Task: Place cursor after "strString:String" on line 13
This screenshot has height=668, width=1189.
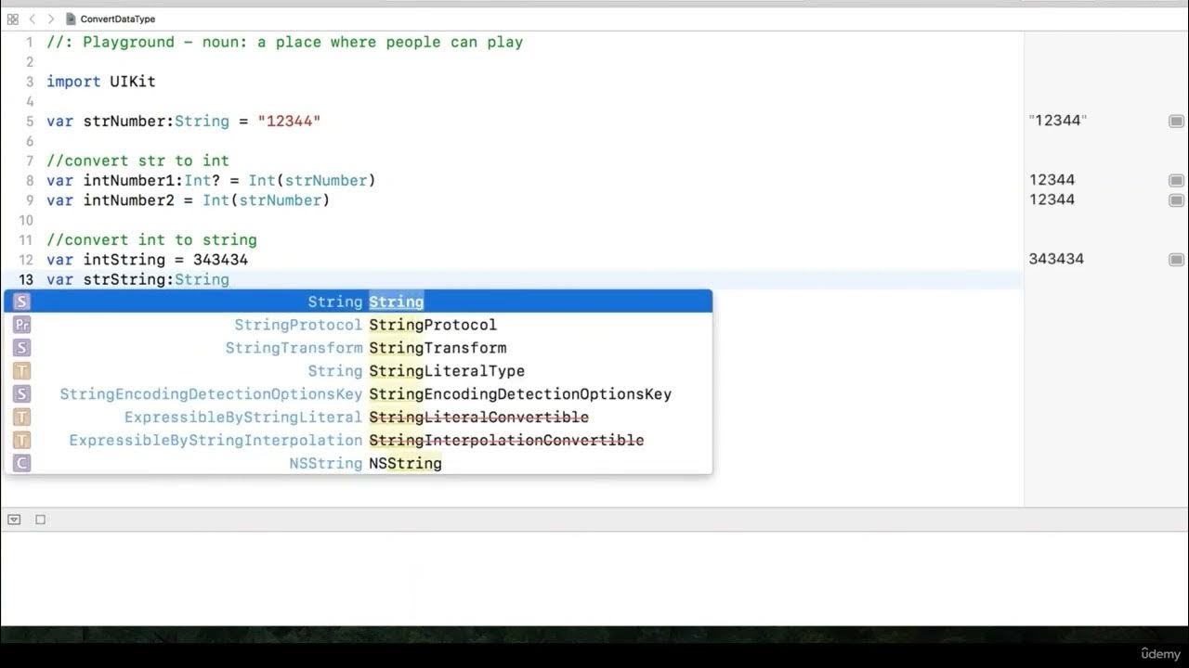Action: click(x=230, y=280)
